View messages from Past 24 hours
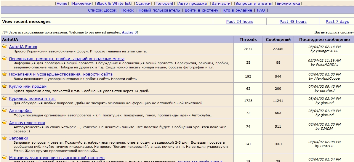This screenshot has height=162, width=354. pyautogui.click(x=240, y=21)
